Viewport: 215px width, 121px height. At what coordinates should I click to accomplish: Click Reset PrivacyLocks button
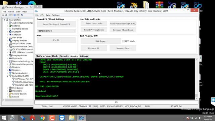94,30
